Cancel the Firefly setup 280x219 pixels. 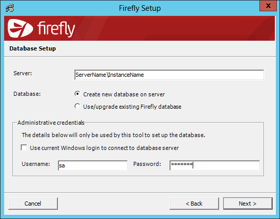33,204
